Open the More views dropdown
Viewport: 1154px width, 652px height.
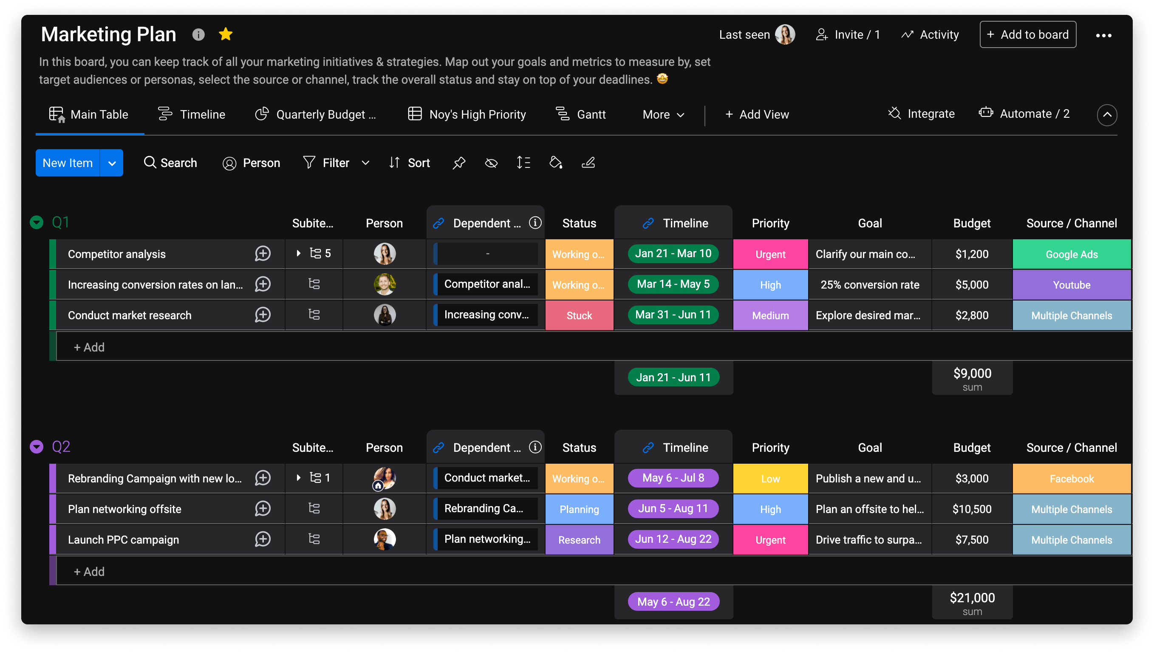(x=663, y=114)
